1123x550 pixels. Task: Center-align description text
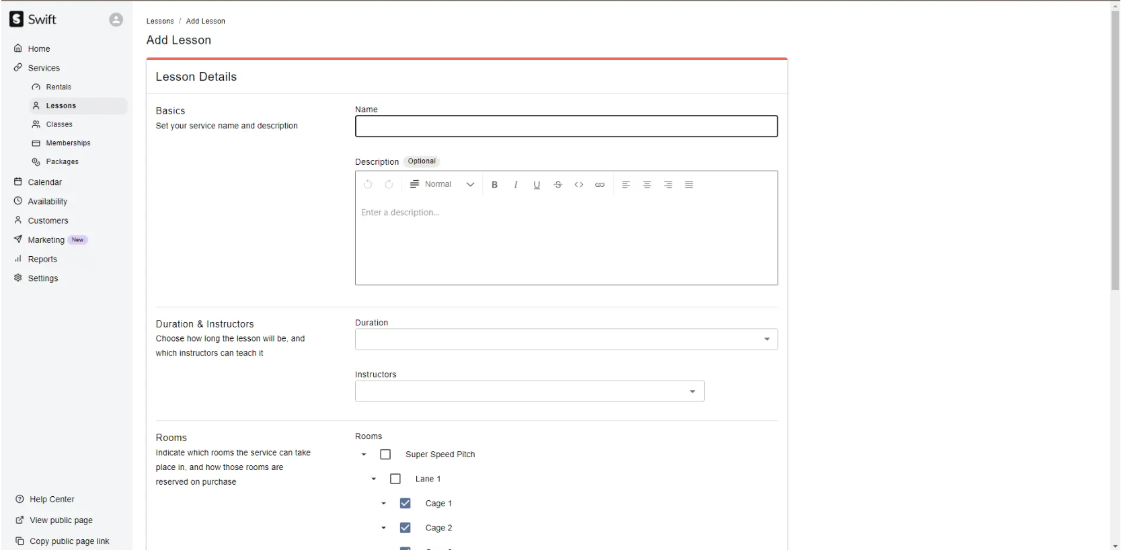[647, 185]
